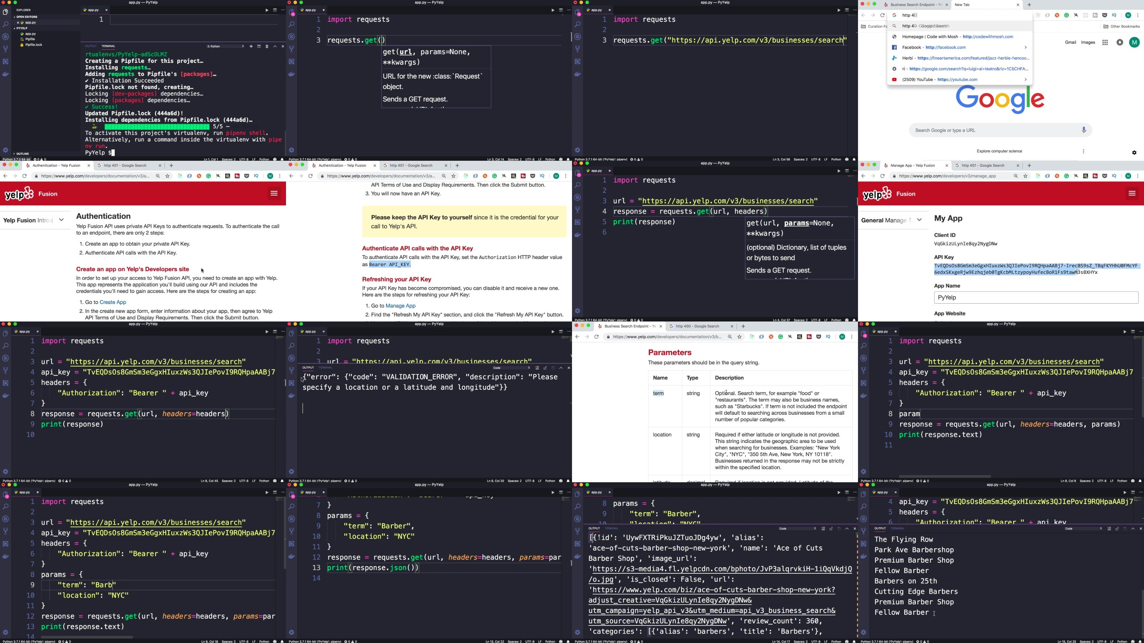Toggle maximized panel in the pipenv terminal panel
Image resolution: width=1144 pixels, height=643 pixels.
[275, 46]
